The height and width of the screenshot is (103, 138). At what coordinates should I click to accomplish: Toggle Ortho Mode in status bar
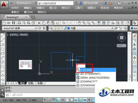tap(58, 100)
